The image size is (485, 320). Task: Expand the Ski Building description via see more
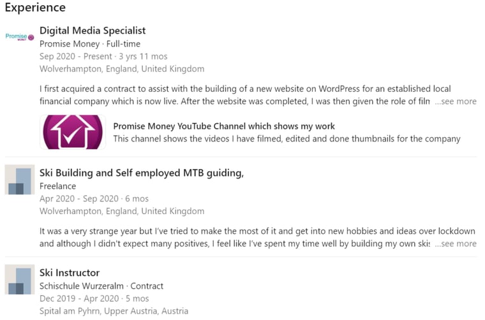(456, 244)
